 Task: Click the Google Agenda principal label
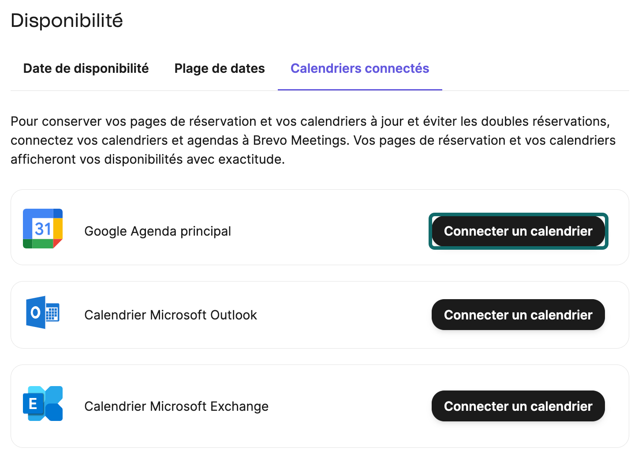(157, 231)
